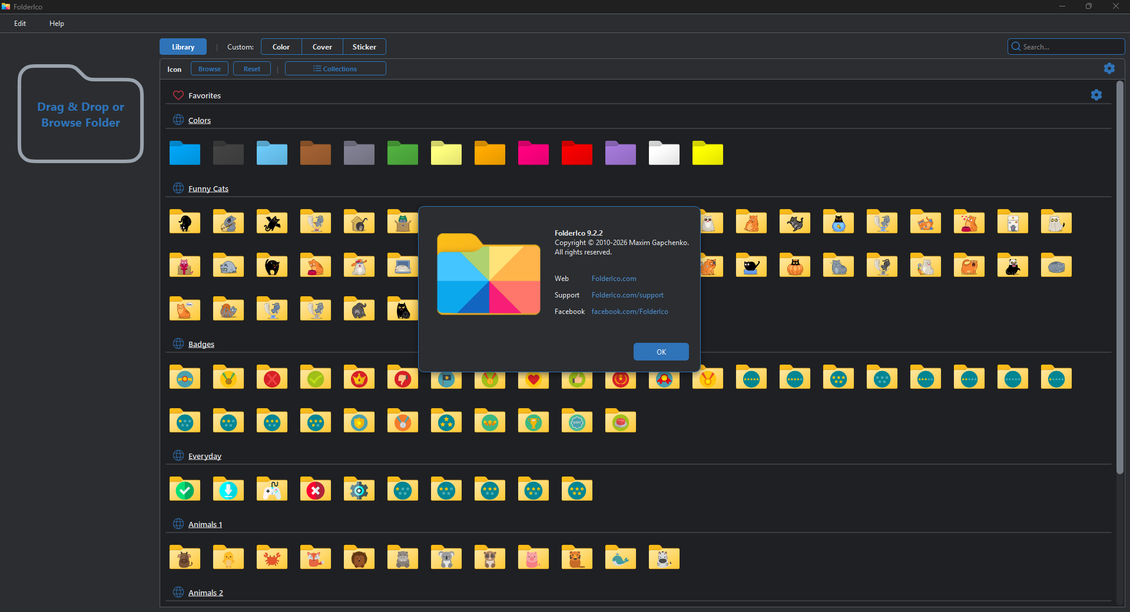Select the crab folder icon
The height and width of the screenshot is (612, 1130).
pyautogui.click(x=272, y=557)
